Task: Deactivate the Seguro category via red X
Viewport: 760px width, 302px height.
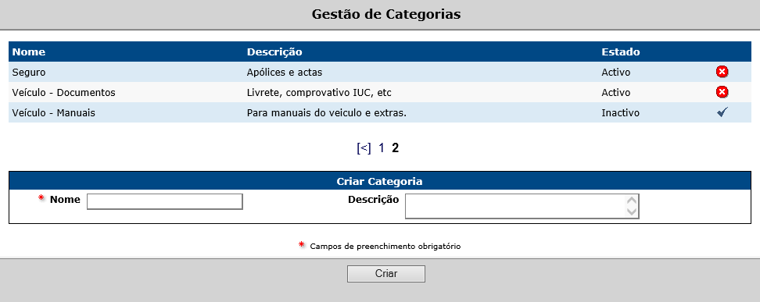Action: tap(722, 72)
